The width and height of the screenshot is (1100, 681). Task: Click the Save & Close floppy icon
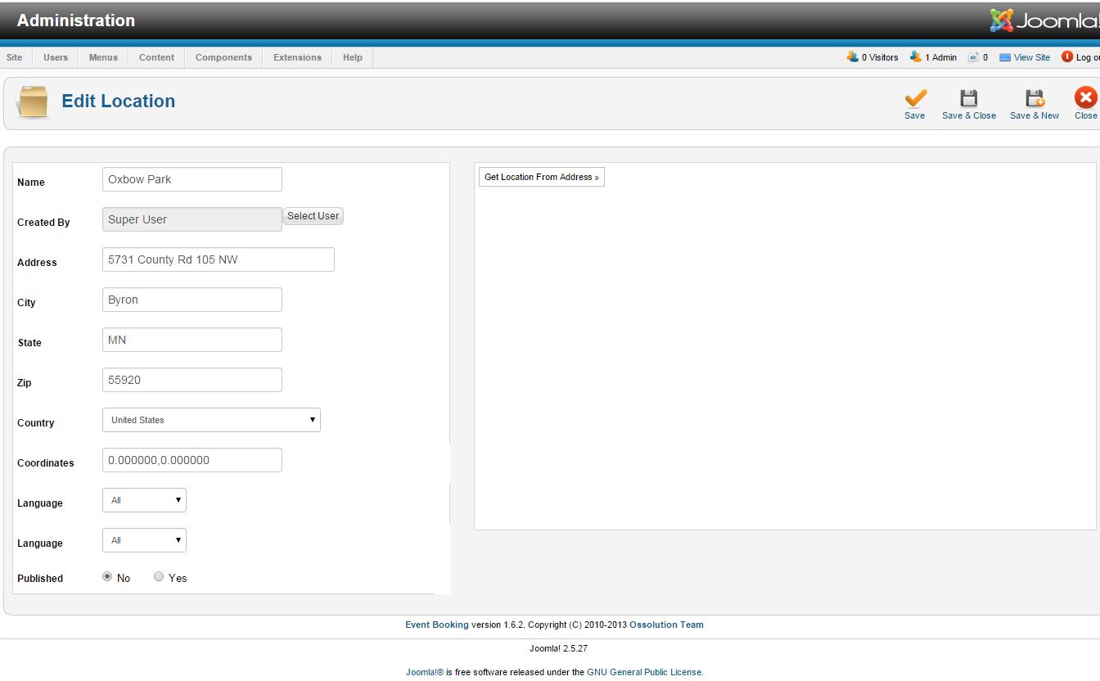pos(968,98)
